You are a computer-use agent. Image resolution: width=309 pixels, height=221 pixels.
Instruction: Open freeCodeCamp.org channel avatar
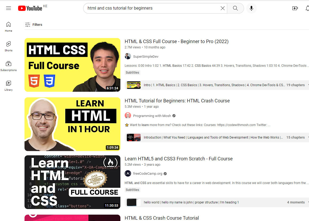pyautogui.click(x=128, y=173)
